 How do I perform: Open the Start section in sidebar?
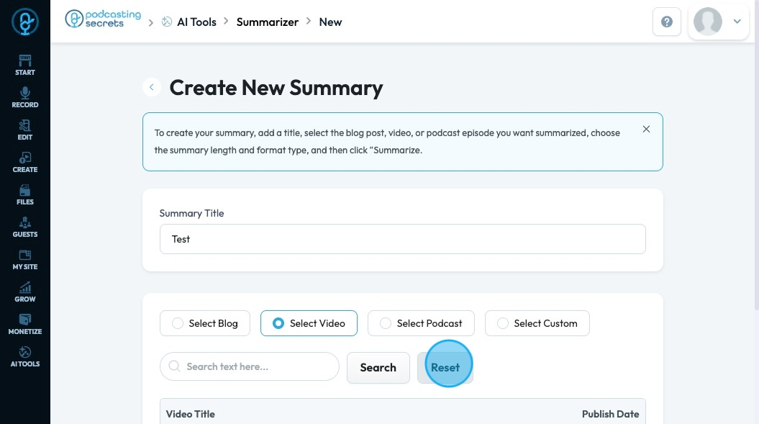click(25, 64)
